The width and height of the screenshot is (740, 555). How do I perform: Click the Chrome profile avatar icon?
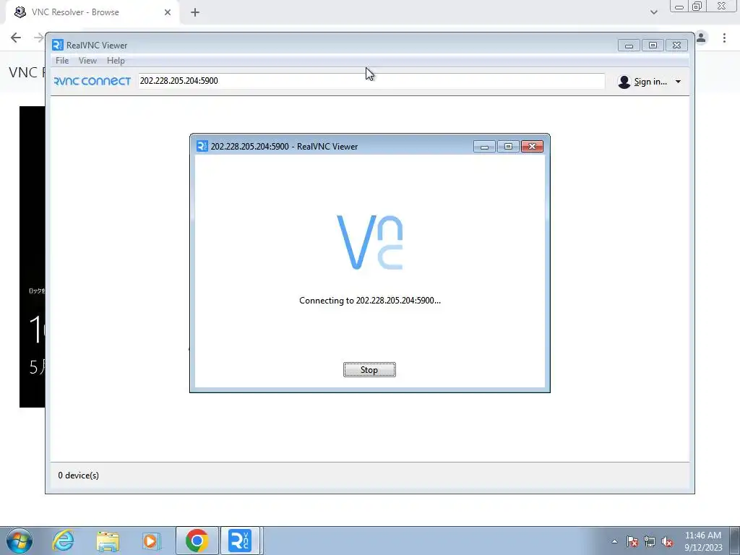click(x=702, y=38)
